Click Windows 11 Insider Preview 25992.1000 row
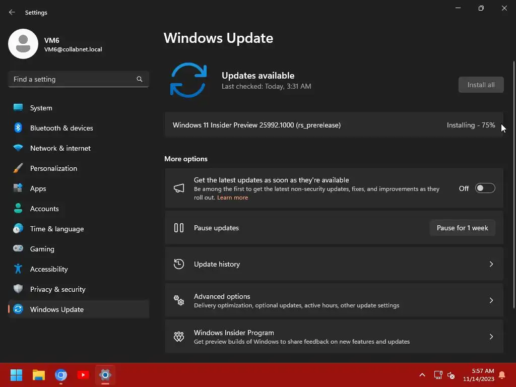 click(334, 125)
